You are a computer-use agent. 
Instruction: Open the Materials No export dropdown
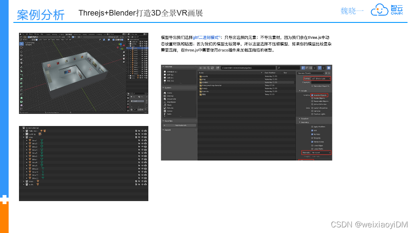321,153
